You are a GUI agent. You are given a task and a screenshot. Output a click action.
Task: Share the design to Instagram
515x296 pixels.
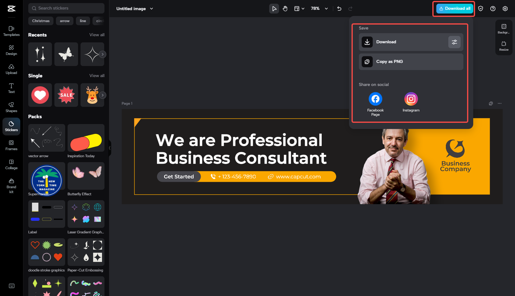pos(411,99)
